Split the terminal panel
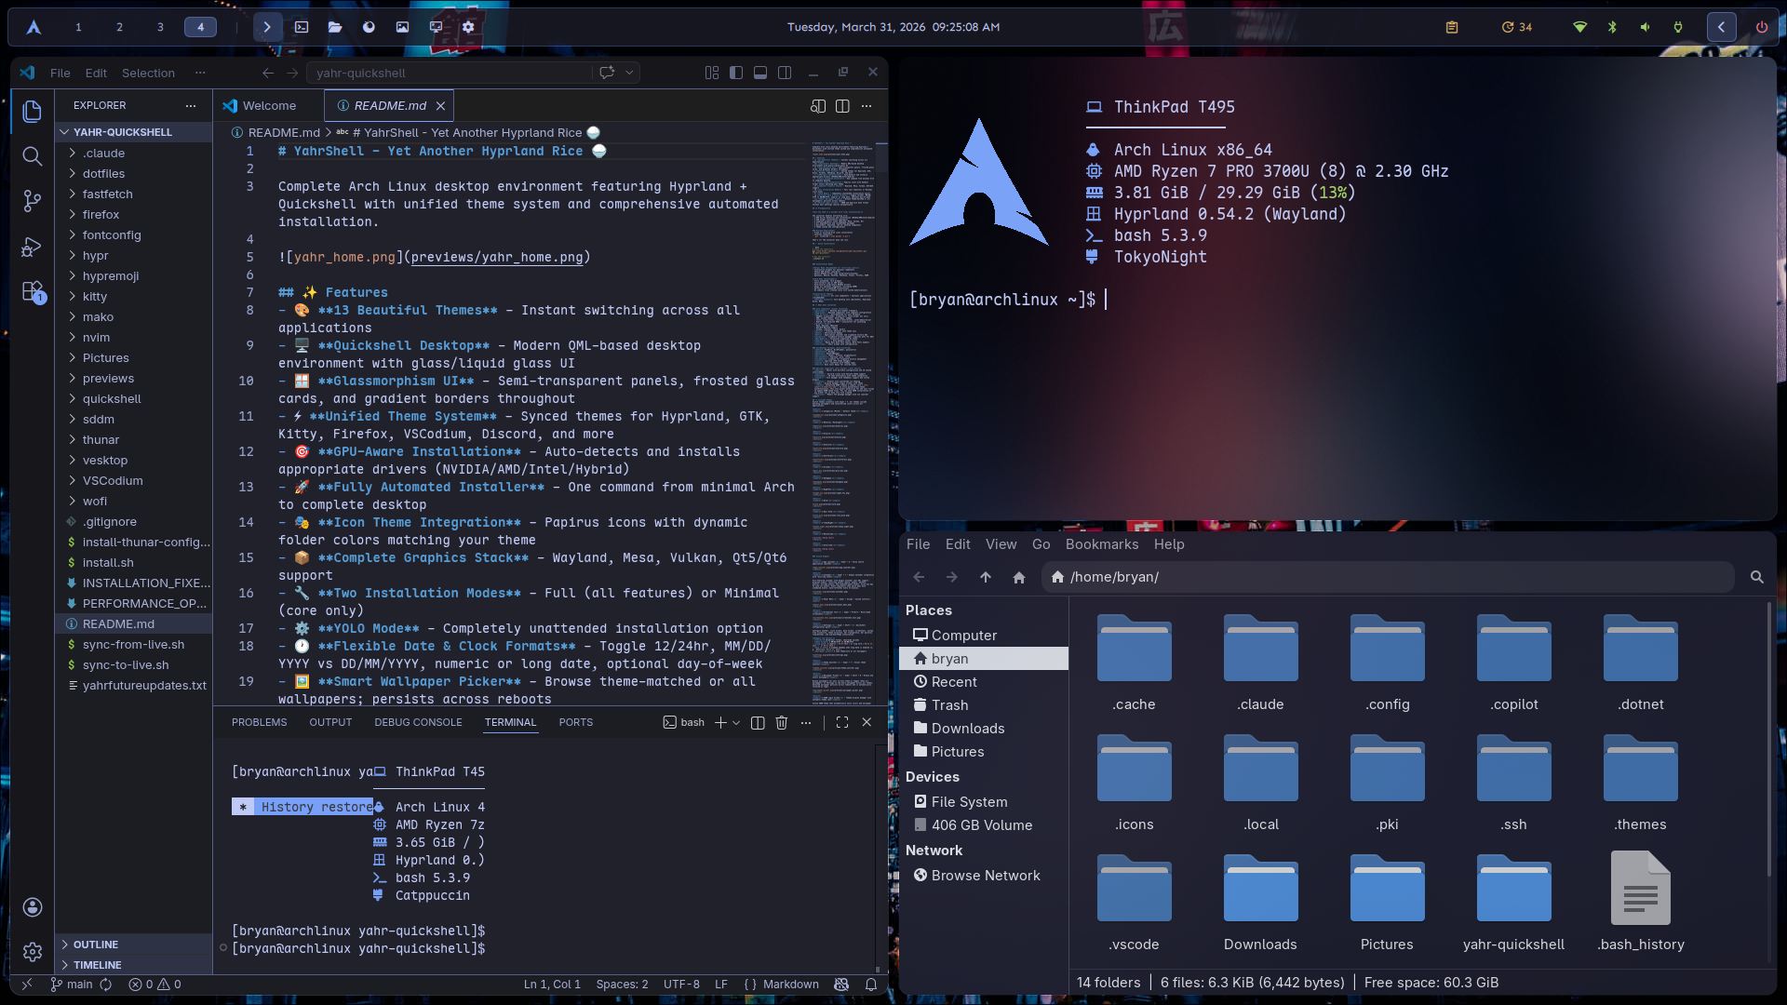Image resolution: width=1787 pixels, height=1005 pixels. coord(758,722)
